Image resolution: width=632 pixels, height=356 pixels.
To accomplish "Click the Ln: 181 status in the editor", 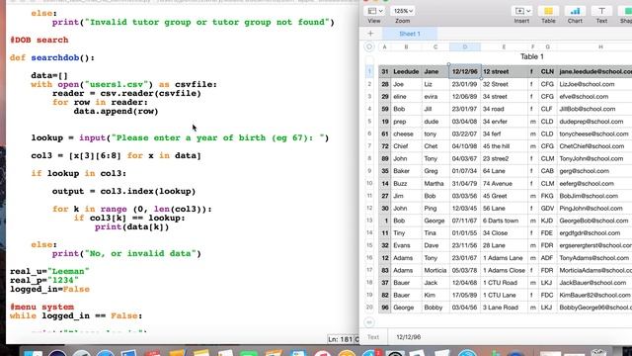I will coord(340,339).
